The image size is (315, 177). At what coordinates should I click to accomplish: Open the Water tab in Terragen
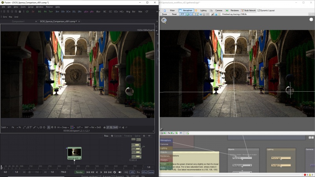click(170, 11)
